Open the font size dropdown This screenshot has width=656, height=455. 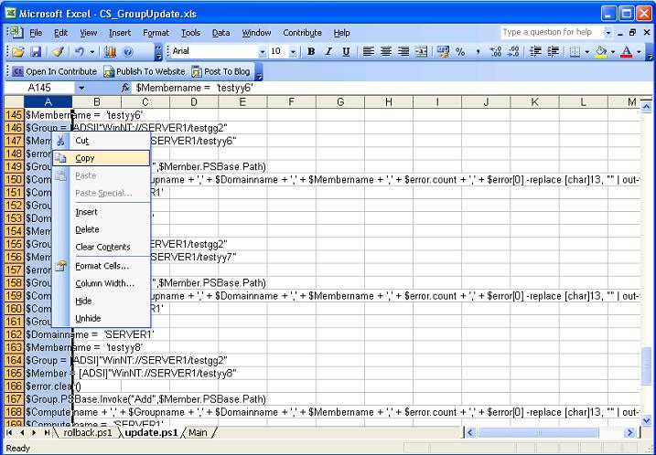(294, 52)
